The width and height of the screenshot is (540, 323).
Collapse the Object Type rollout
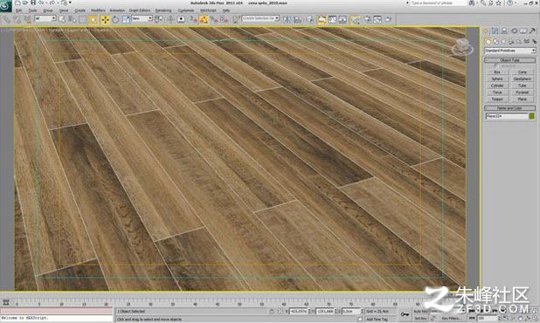510,60
